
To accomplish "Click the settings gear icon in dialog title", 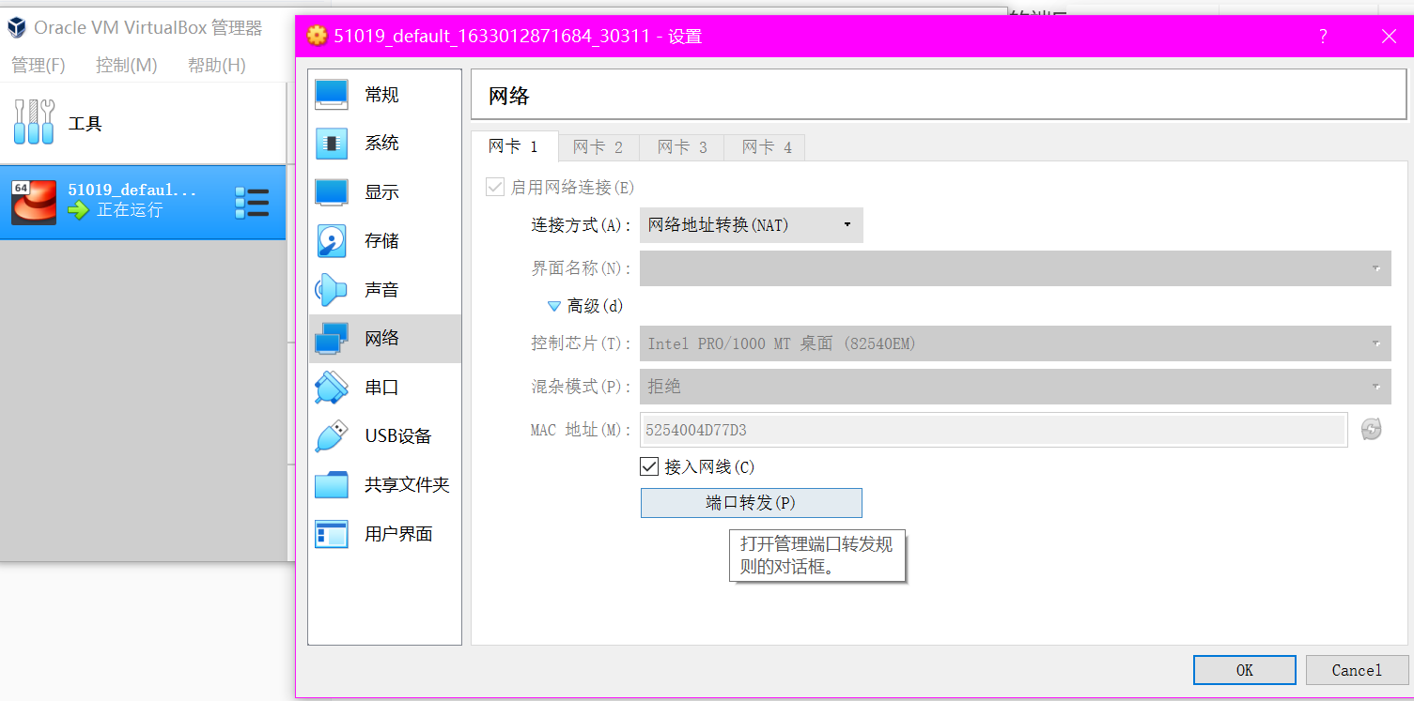I will pos(318,36).
